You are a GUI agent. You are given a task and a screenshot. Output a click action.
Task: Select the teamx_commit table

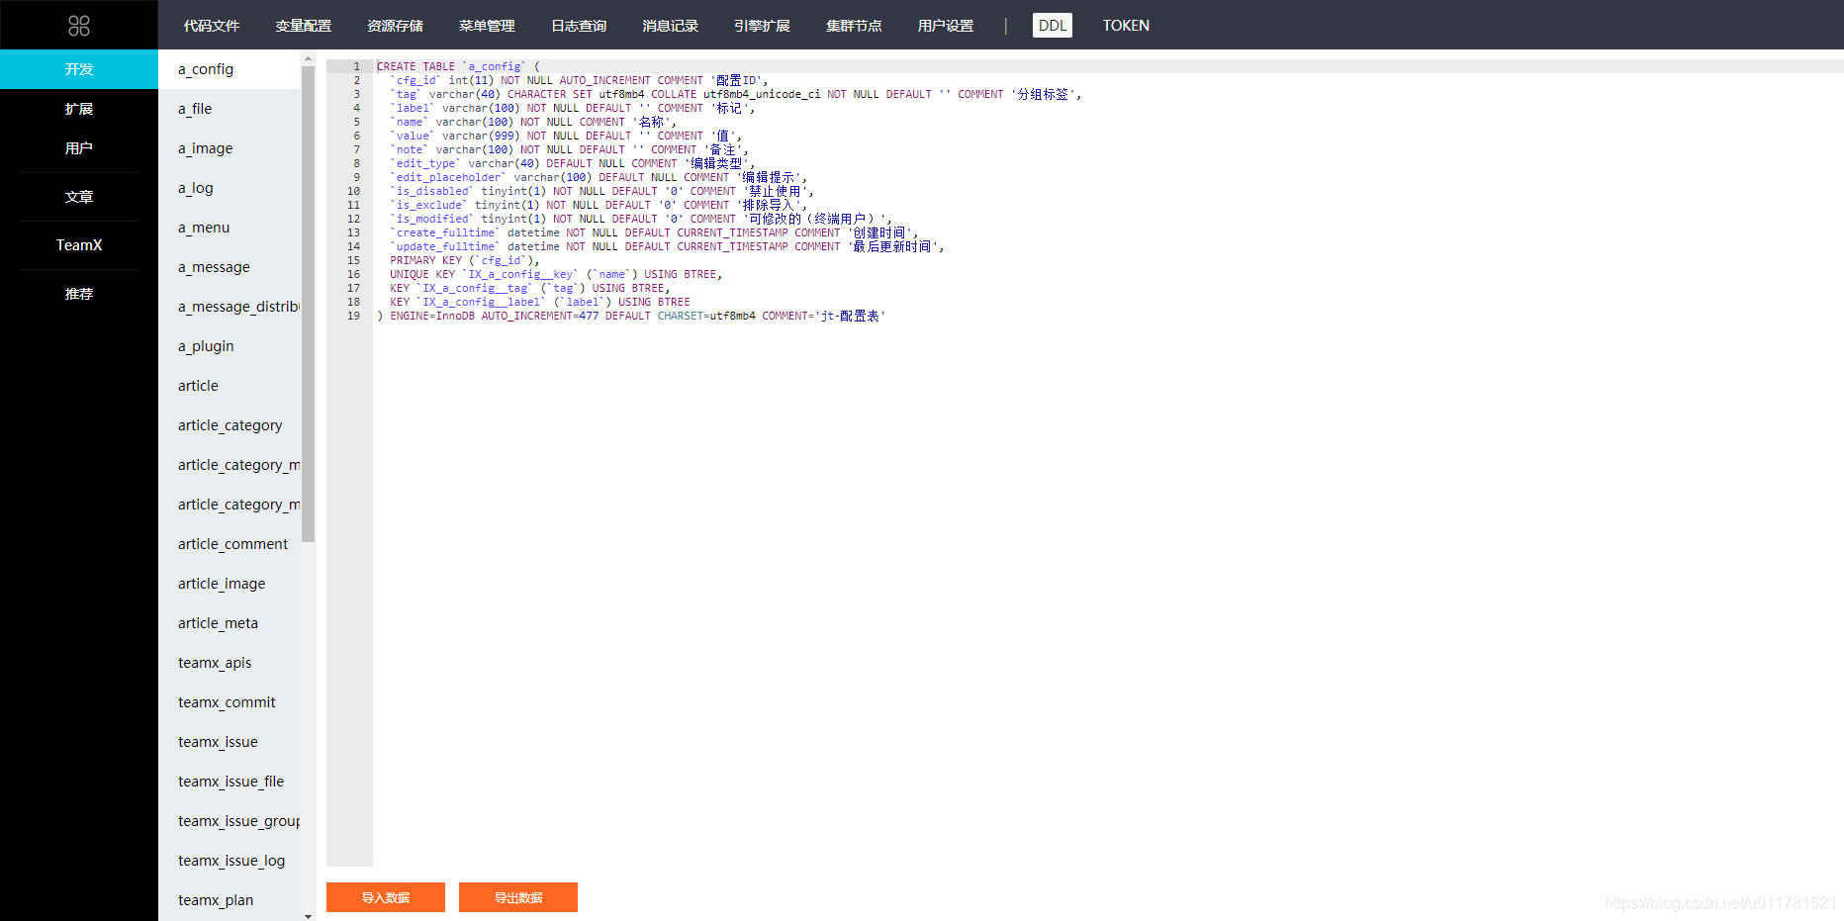pyautogui.click(x=230, y=702)
